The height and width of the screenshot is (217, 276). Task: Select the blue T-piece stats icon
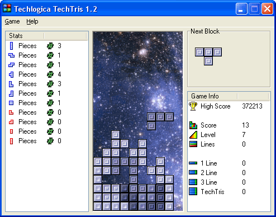tap(11, 74)
